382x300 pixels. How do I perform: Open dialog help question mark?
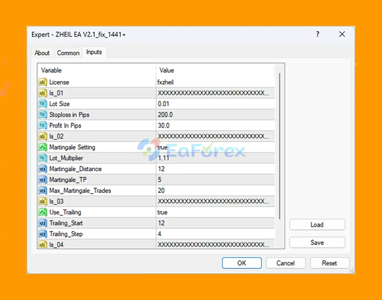coord(317,34)
